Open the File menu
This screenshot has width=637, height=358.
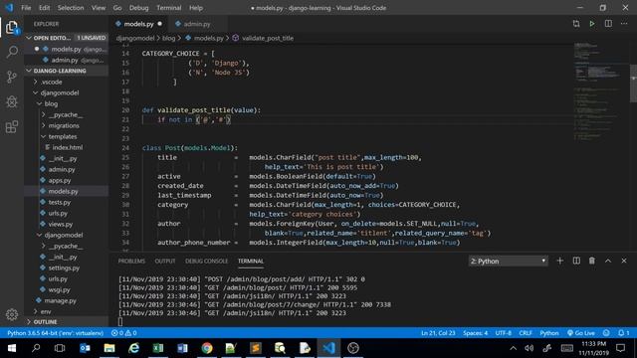(x=26, y=8)
